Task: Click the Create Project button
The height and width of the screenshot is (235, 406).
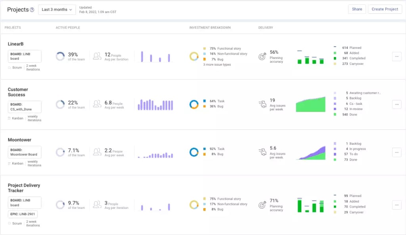Action: 385,9
